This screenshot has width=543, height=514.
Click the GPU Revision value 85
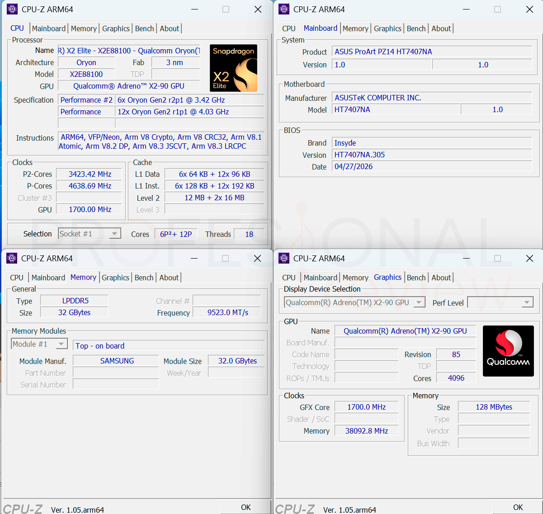tap(456, 354)
